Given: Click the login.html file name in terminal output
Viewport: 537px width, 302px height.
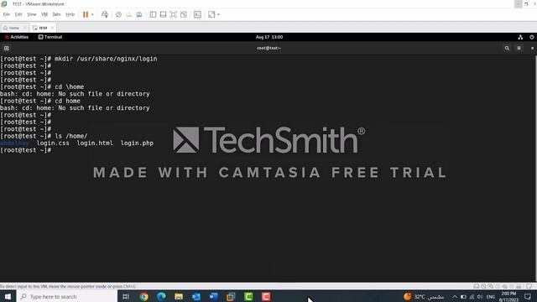Looking at the screenshot, I should tap(95, 143).
